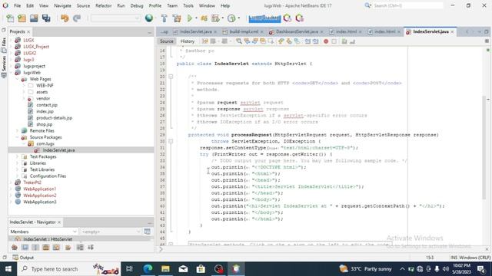Open the File menu
This screenshot has height=276, width=492.
coord(17,5)
